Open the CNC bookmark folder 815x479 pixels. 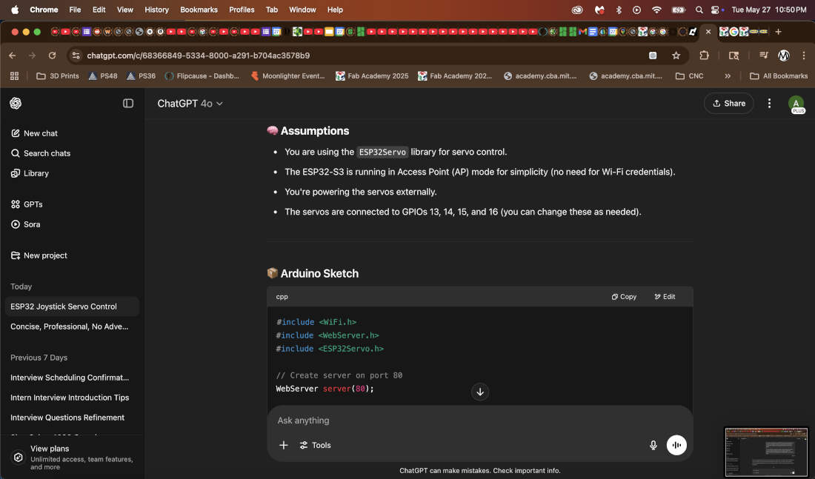tap(689, 76)
